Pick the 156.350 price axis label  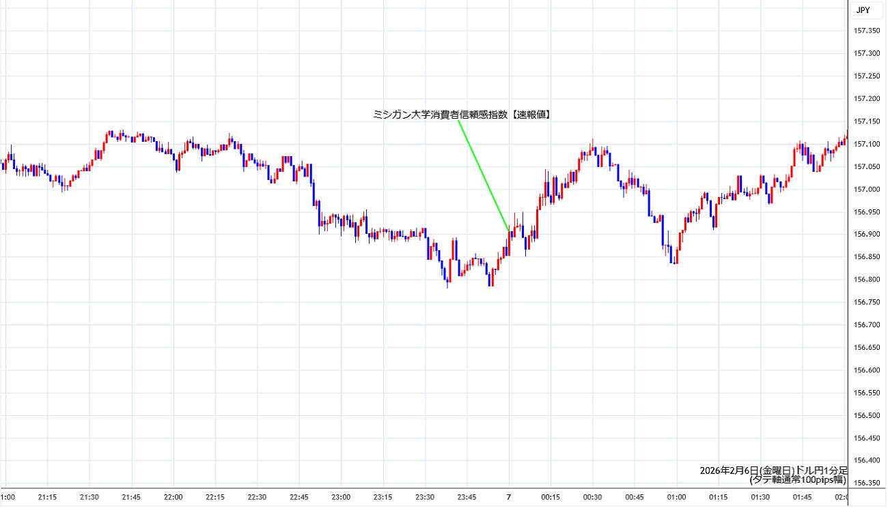tap(866, 483)
